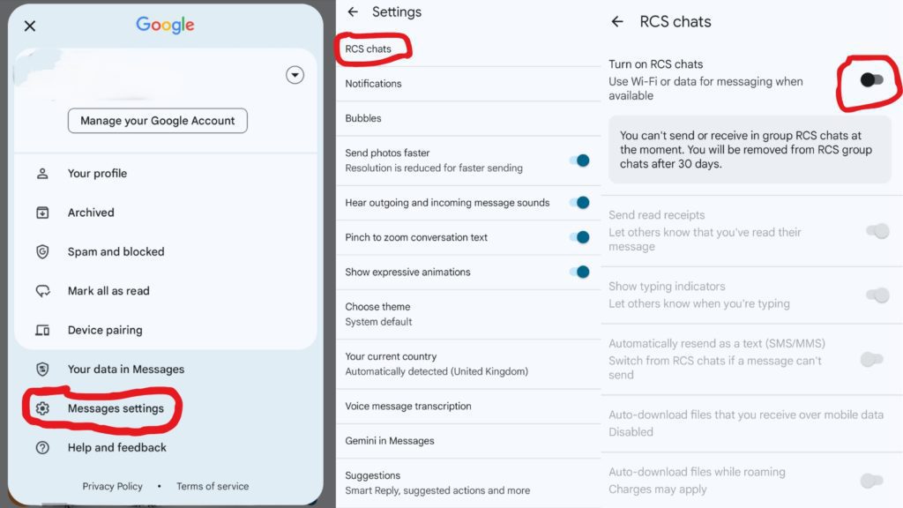Open the Terms of service link
This screenshot has height=508, width=903.
coord(213,486)
